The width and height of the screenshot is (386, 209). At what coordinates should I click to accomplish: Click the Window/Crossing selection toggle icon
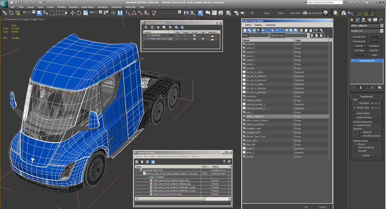coord(65,13)
